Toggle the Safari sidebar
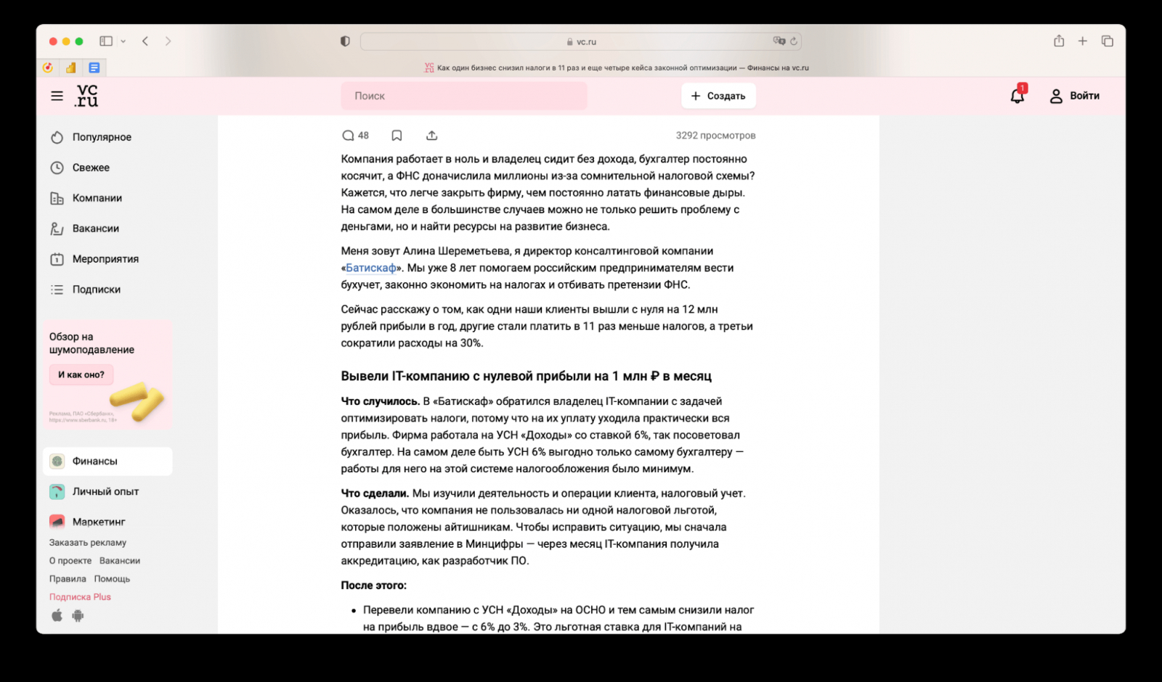This screenshot has height=682, width=1162. tap(106, 41)
